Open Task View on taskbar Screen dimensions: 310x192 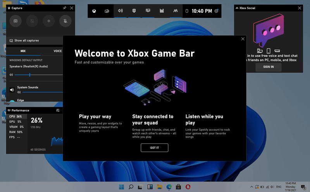point(140,187)
